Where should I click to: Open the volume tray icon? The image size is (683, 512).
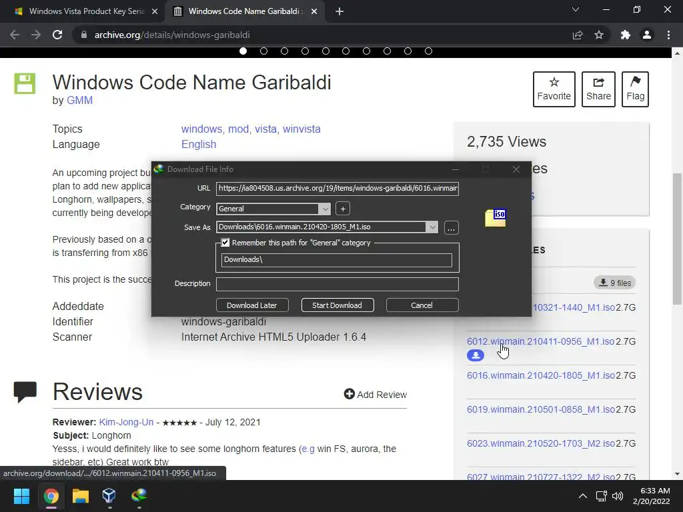click(x=618, y=496)
